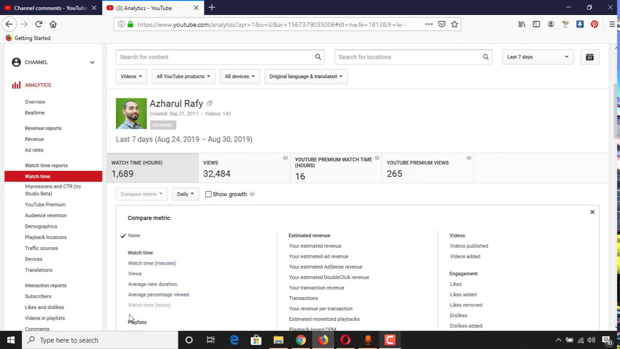Image resolution: width=620 pixels, height=349 pixels.
Task: Select YouTube Premium views metric tab
Action: coord(428,168)
